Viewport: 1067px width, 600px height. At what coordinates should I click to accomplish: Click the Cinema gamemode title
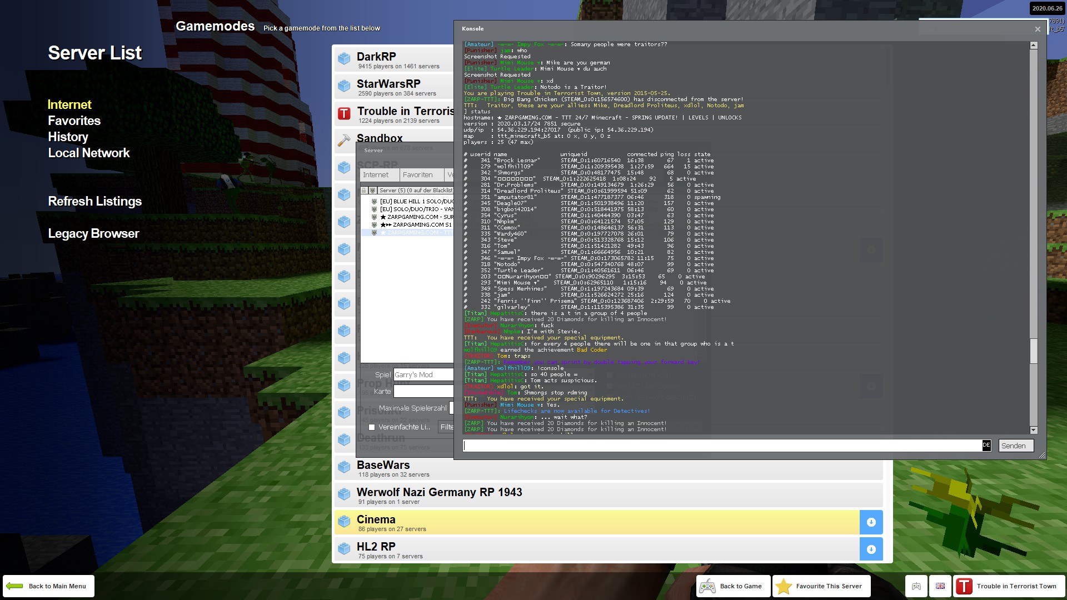pos(376,519)
